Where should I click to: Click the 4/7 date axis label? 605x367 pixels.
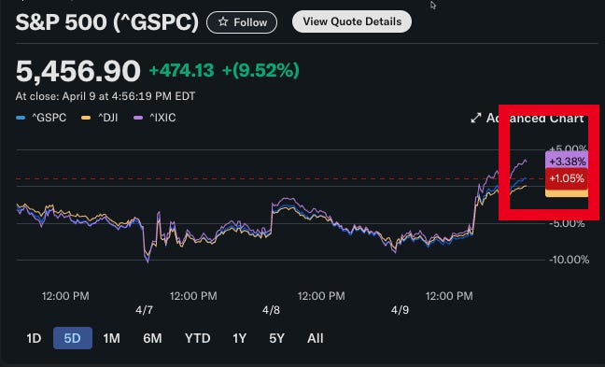pos(145,310)
